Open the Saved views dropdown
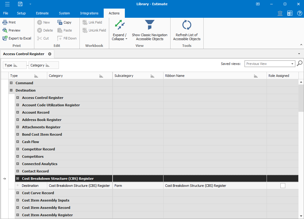304x219 pixels. coord(292,64)
